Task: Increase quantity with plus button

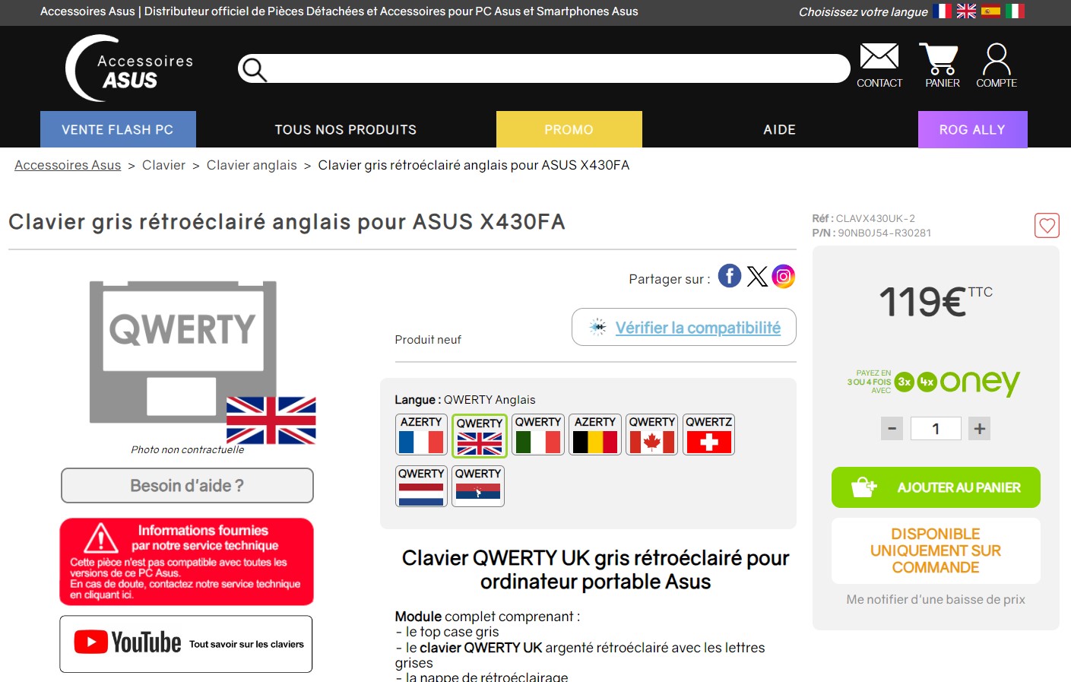Action: click(980, 429)
